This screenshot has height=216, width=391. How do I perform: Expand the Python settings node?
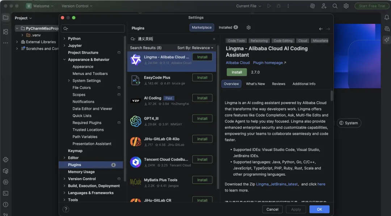[x=64, y=38]
